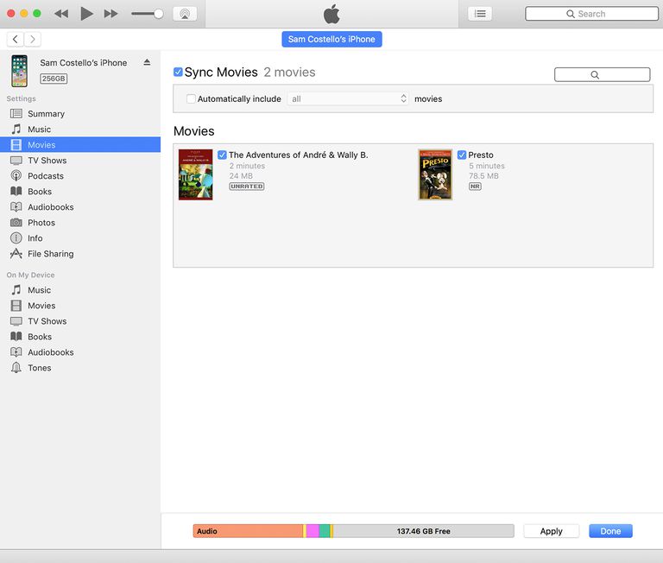Adjust the volume slider knob
This screenshot has width=663, height=563.
click(159, 14)
